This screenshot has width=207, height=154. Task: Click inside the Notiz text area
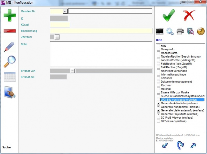[101, 54]
